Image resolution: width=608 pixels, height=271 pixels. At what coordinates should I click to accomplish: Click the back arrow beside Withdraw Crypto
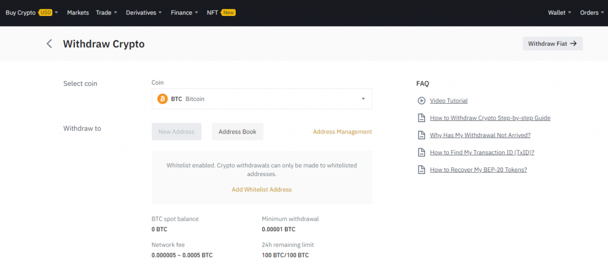[x=49, y=44]
